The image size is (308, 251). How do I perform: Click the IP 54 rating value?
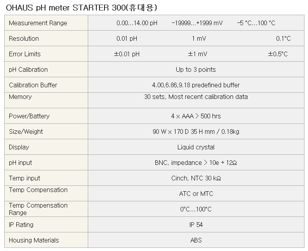tap(196, 225)
